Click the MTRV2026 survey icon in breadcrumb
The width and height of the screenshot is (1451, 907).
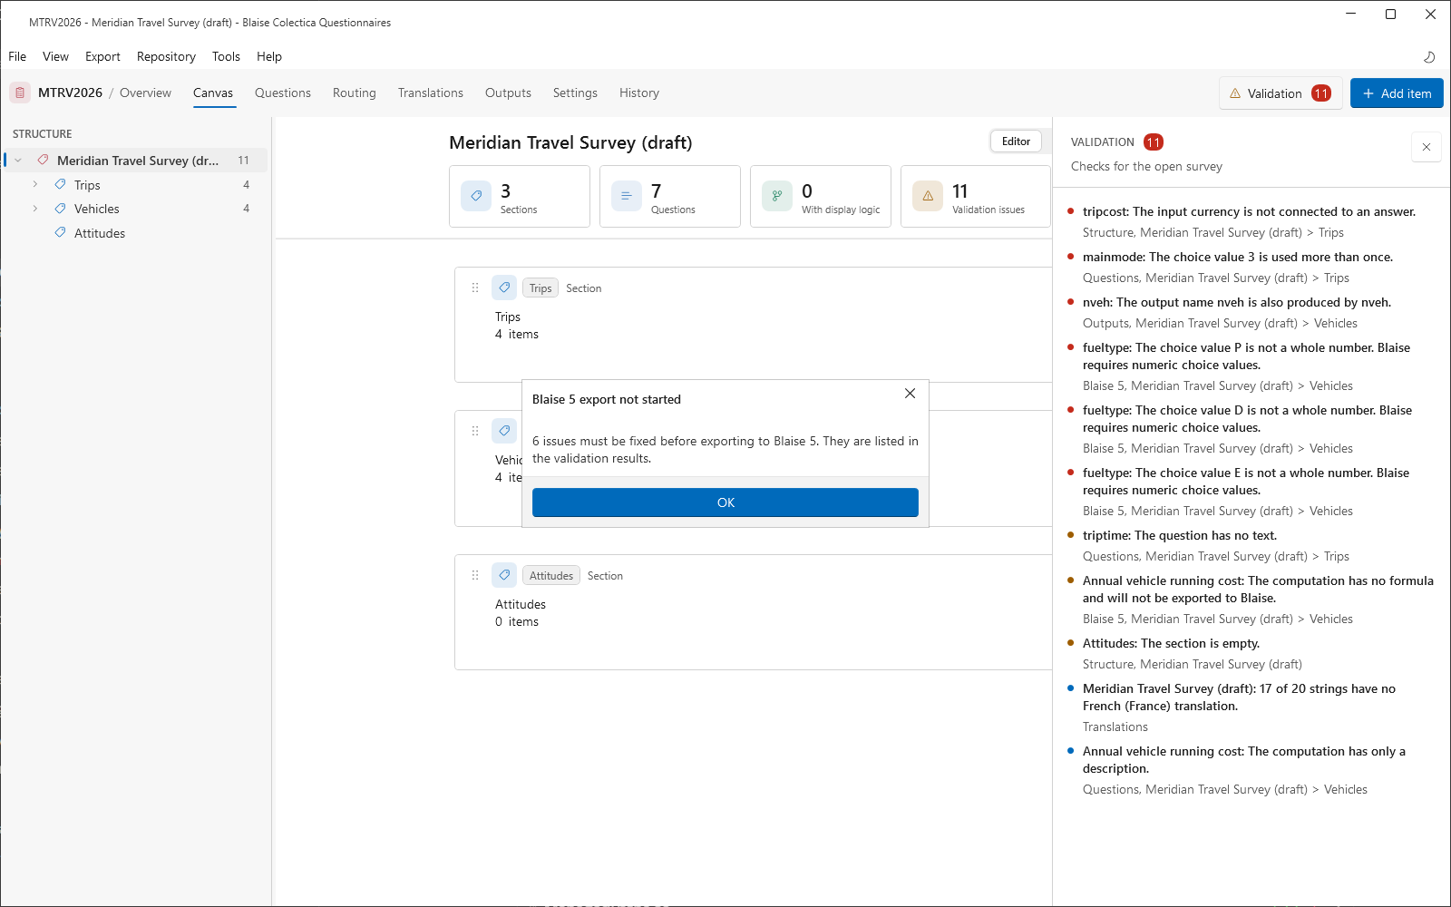point(20,93)
